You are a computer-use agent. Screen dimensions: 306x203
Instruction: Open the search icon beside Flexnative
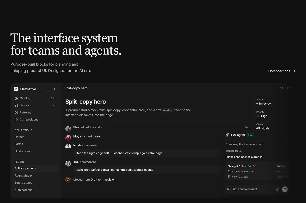48,89
